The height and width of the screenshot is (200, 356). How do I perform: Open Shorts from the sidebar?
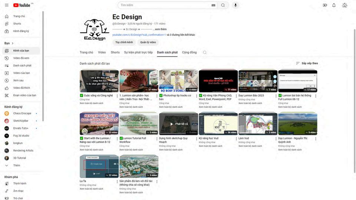(x=21, y=24)
